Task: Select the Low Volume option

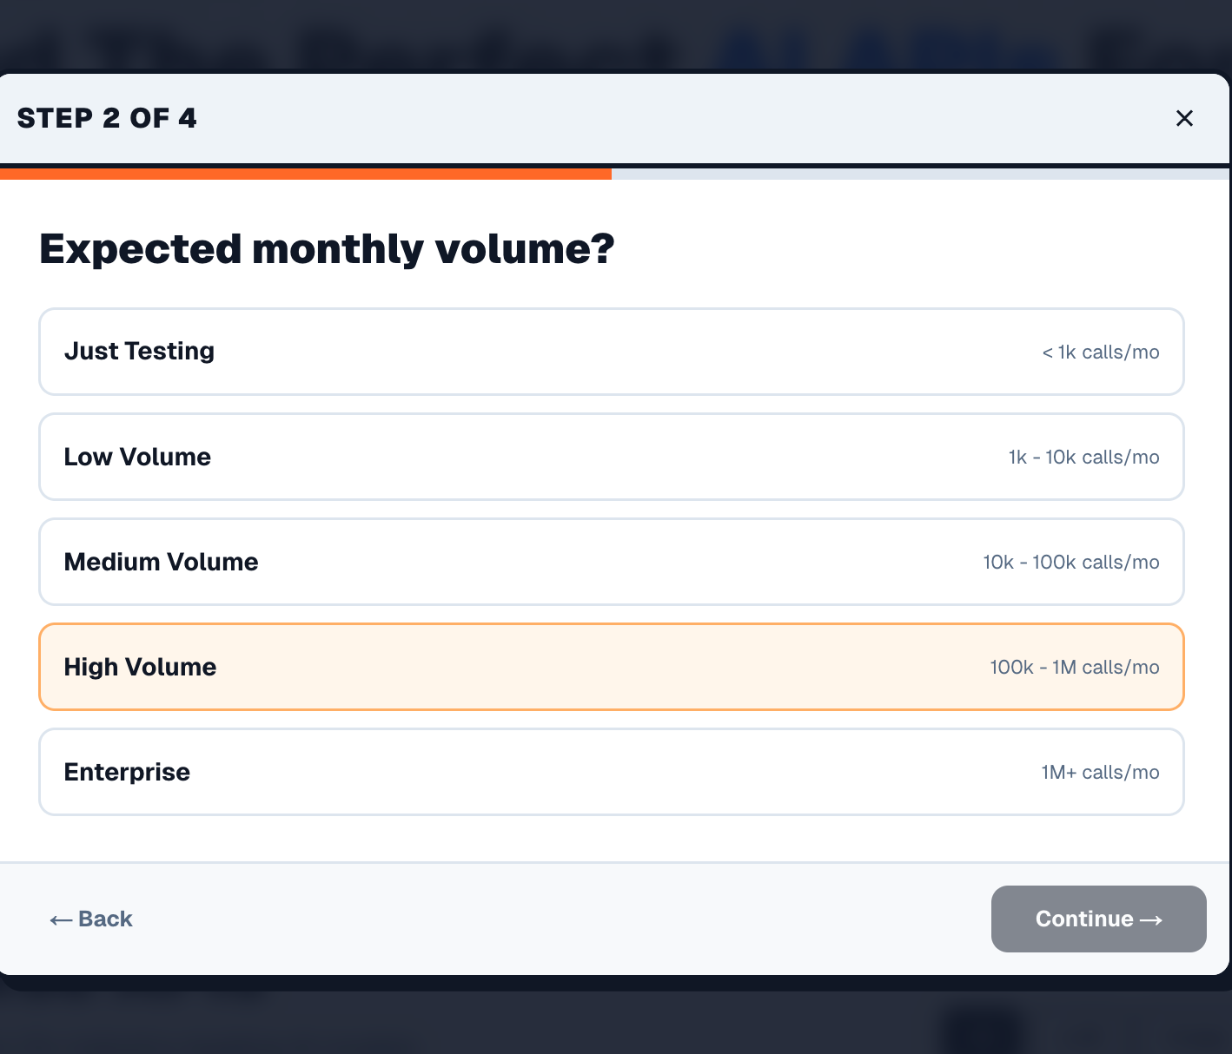Action: [x=611, y=457]
